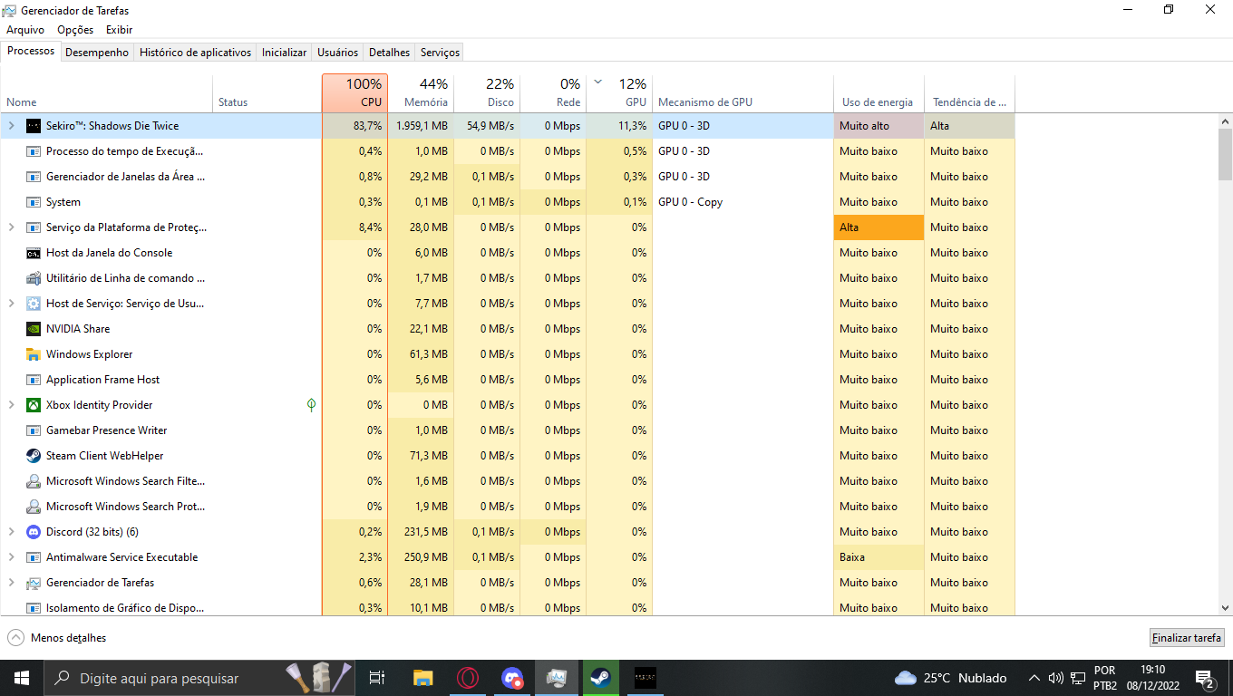
Task: Click the Utilitário de Linha de comando icon
Action: [34, 278]
